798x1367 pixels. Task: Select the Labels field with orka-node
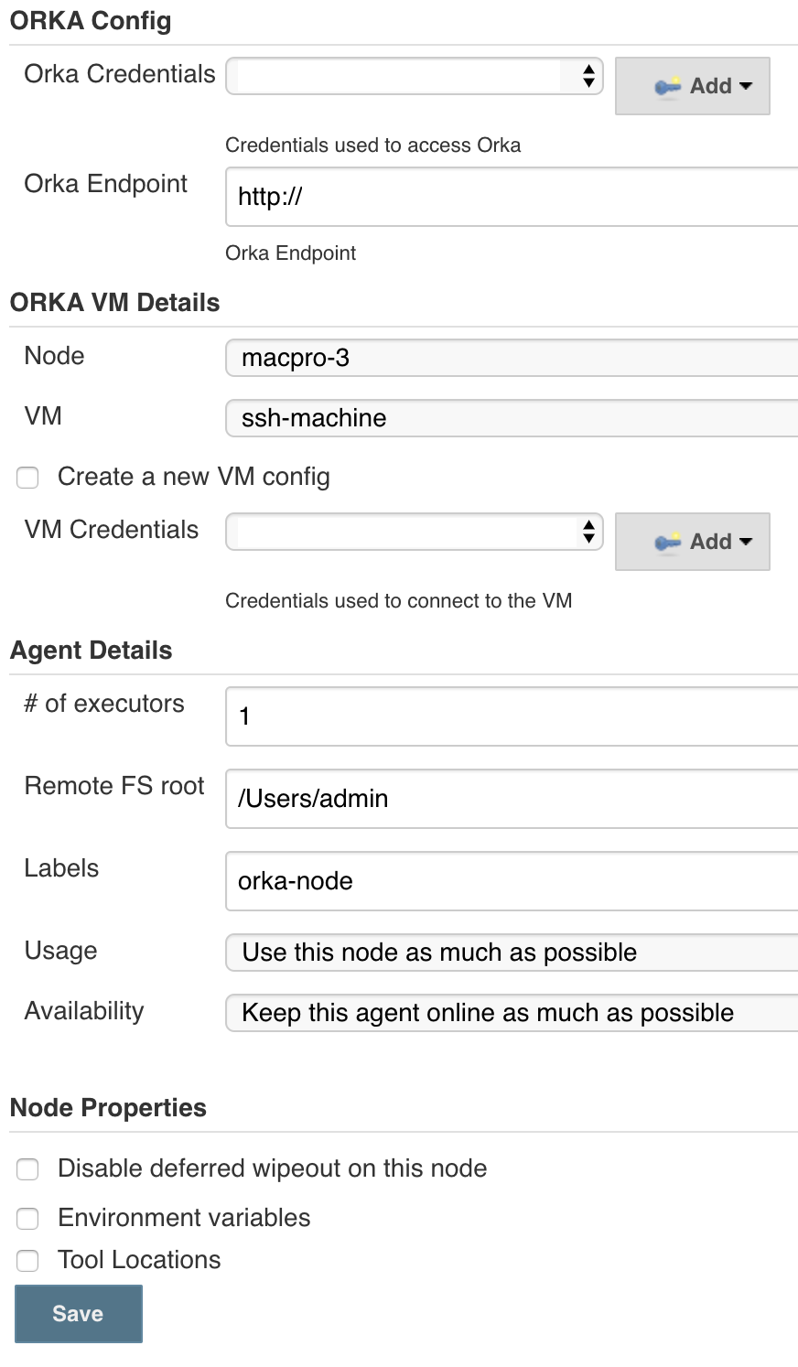pyautogui.click(x=512, y=881)
